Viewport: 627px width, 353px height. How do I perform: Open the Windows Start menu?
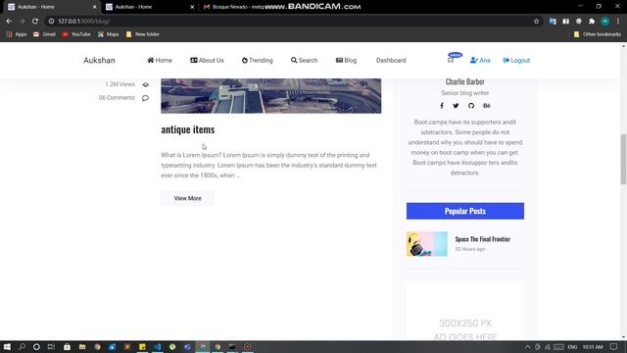pyautogui.click(x=7, y=346)
